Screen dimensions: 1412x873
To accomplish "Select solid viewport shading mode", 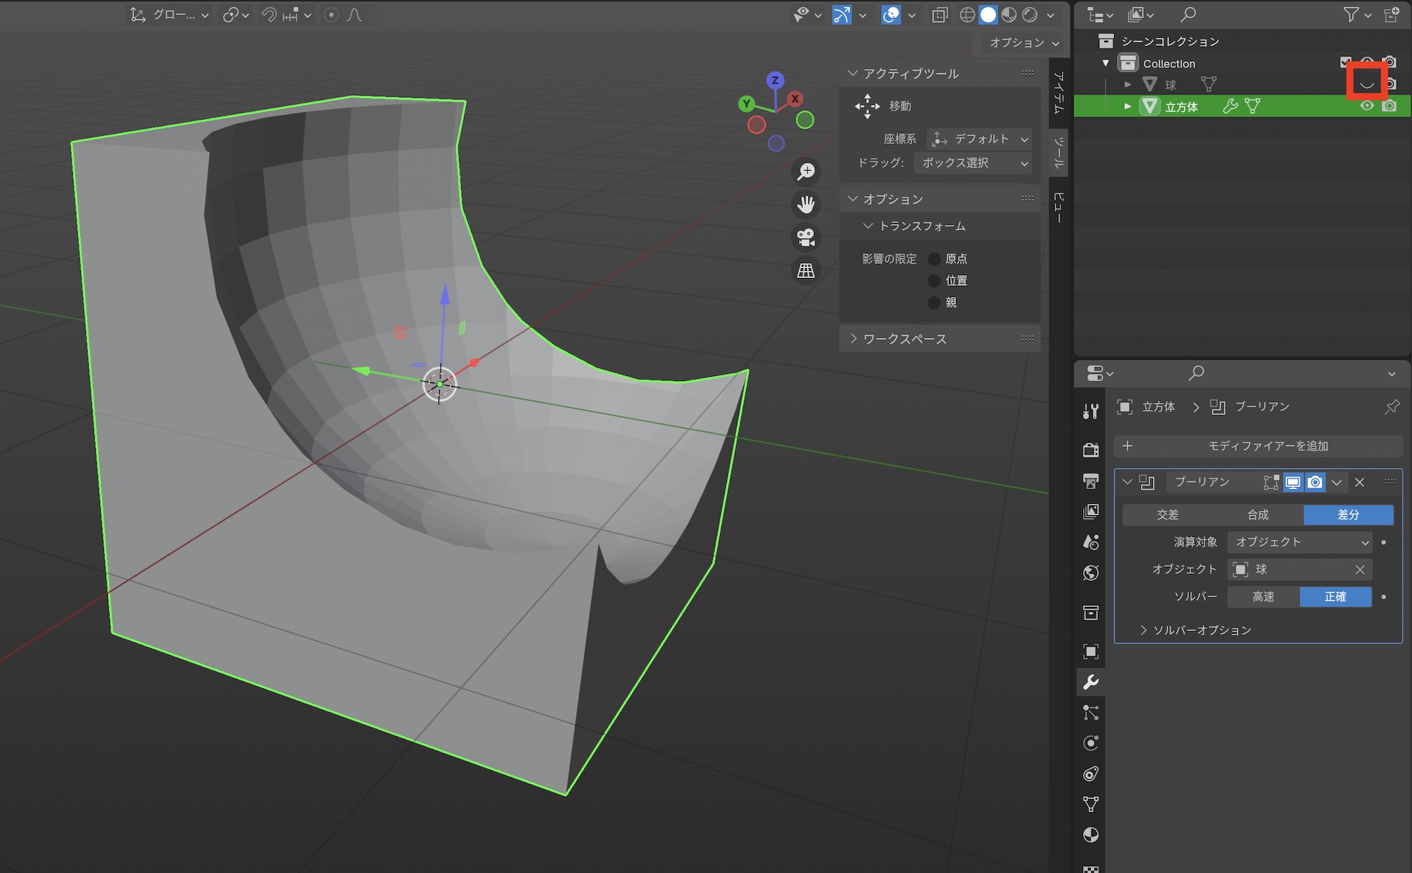I will point(988,15).
